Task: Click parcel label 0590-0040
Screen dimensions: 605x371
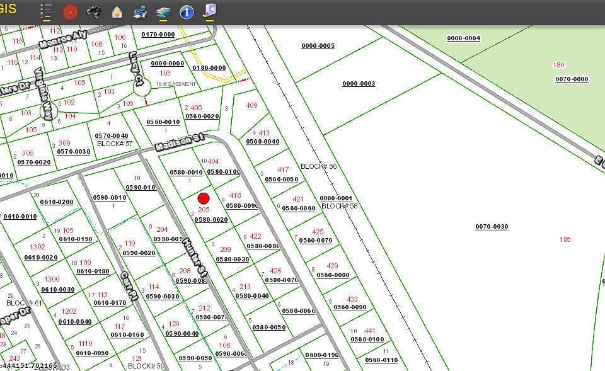Action: pyautogui.click(x=182, y=334)
